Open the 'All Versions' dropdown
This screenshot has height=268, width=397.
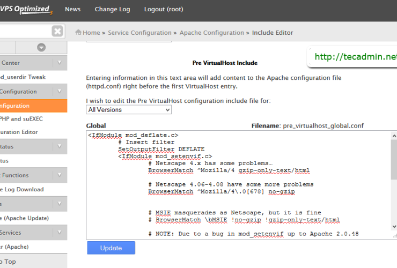(x=129, y=109)
